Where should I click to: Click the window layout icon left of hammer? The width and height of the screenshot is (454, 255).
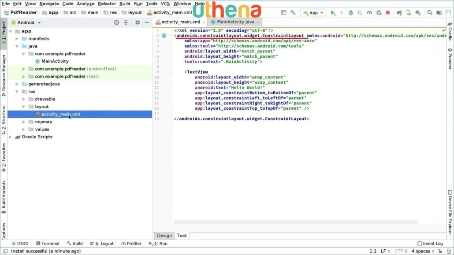click(x=284, y=12)
